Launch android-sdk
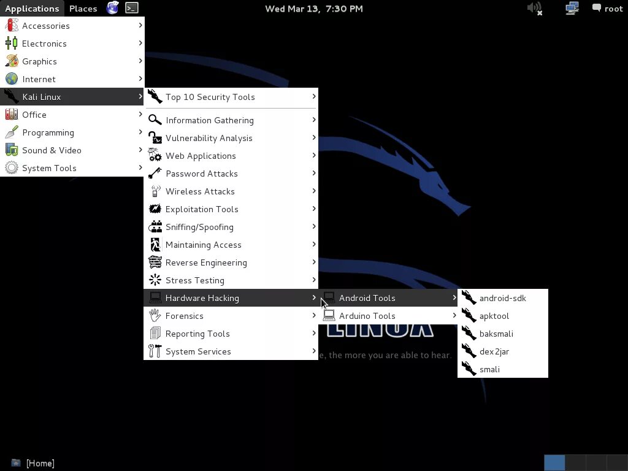 pyautogui.click(x=503, y=298)
